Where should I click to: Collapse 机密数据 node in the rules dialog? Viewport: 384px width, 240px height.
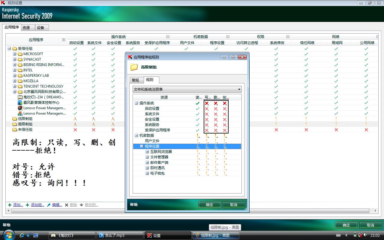[136, 136]
